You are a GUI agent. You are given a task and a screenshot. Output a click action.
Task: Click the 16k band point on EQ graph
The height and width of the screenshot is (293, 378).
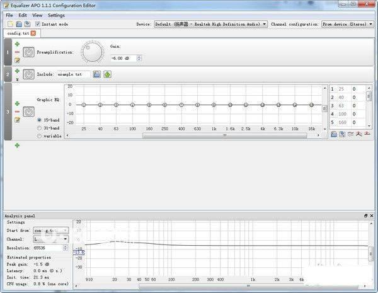pos(311,105)
